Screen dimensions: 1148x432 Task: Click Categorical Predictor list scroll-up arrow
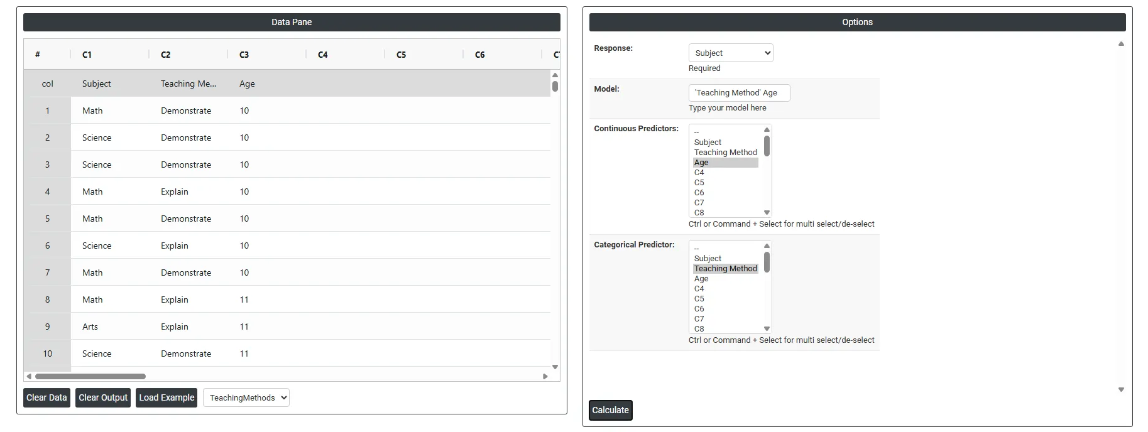point(767,246)
